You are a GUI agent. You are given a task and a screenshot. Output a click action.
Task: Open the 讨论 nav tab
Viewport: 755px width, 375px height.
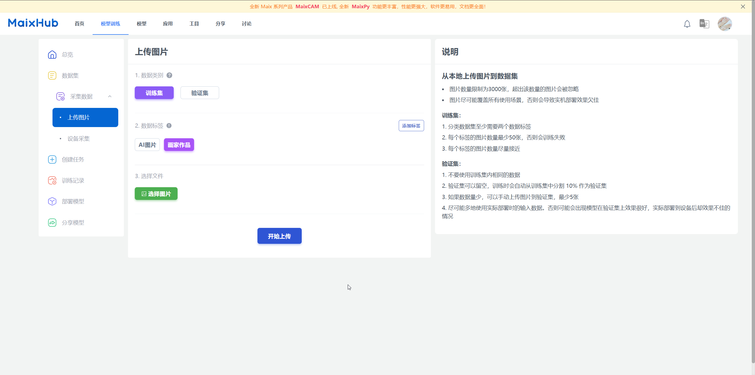247,24
